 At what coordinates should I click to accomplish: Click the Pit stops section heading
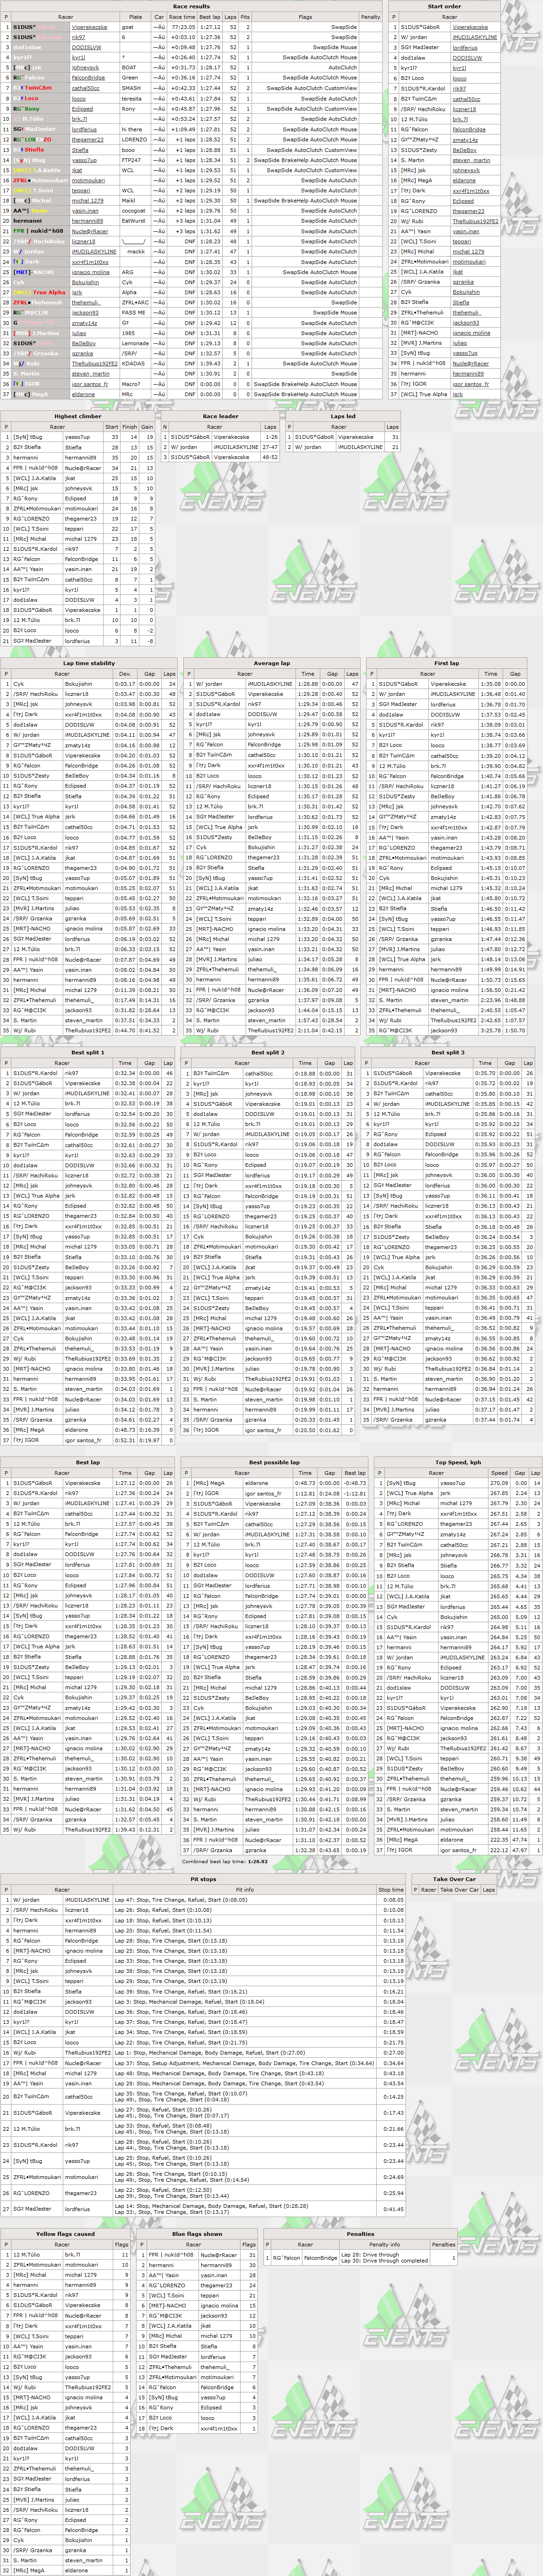click(x=203, y=1879)
